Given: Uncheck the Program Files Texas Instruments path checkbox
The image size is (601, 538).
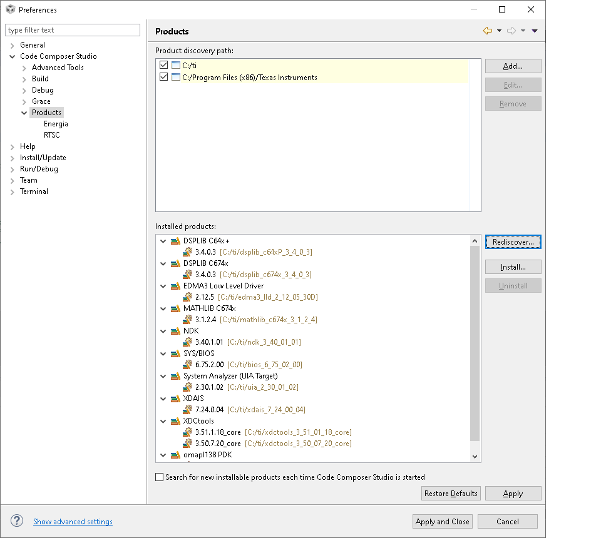Looking at the screenshot, I should point(163,77).
